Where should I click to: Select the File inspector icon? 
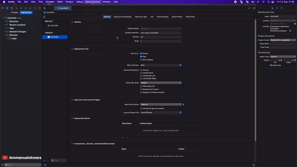tap(272, 8)
